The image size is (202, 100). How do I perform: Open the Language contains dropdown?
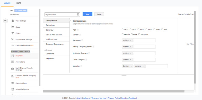point(127,40)
